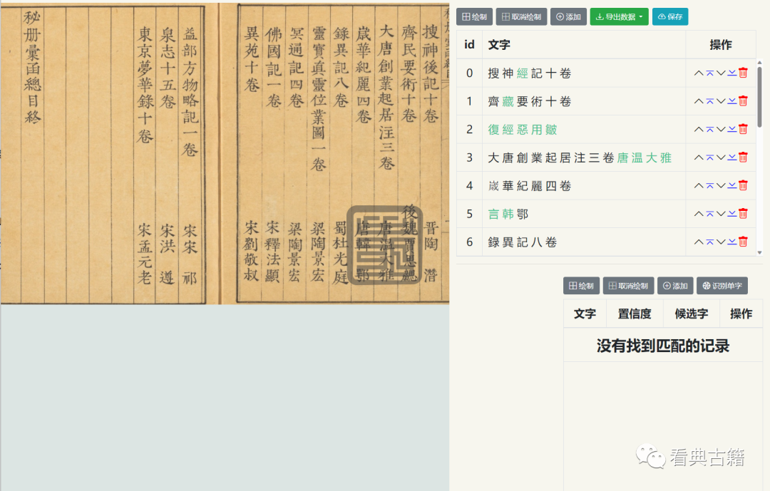The height and width of the screenshot is (491, 770).
Task: Move "復經惡用皺" row to the top
Action: click(x=709, y=129)
